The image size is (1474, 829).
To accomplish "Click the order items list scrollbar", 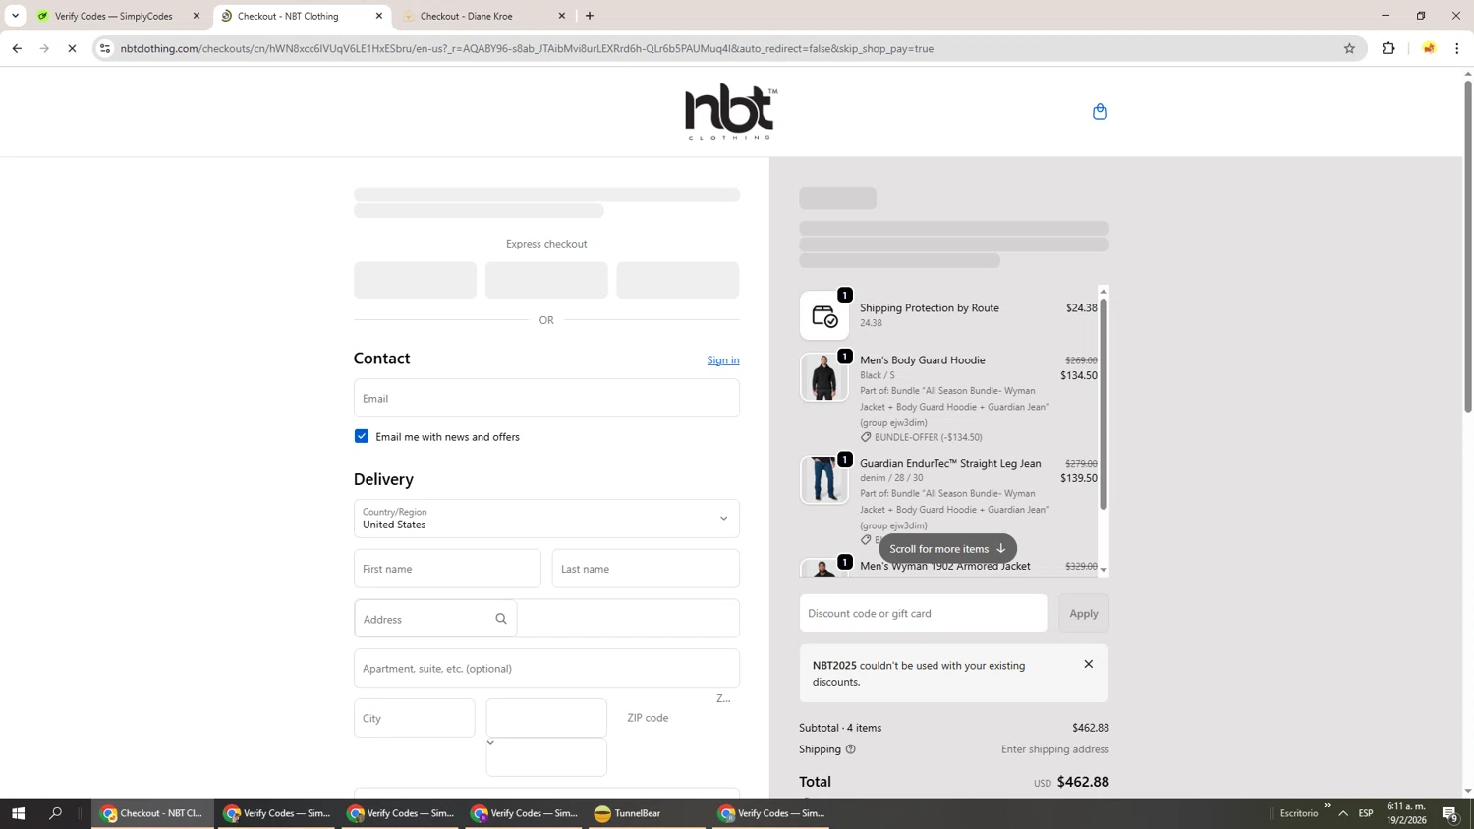I will [x=1104, y=404].
